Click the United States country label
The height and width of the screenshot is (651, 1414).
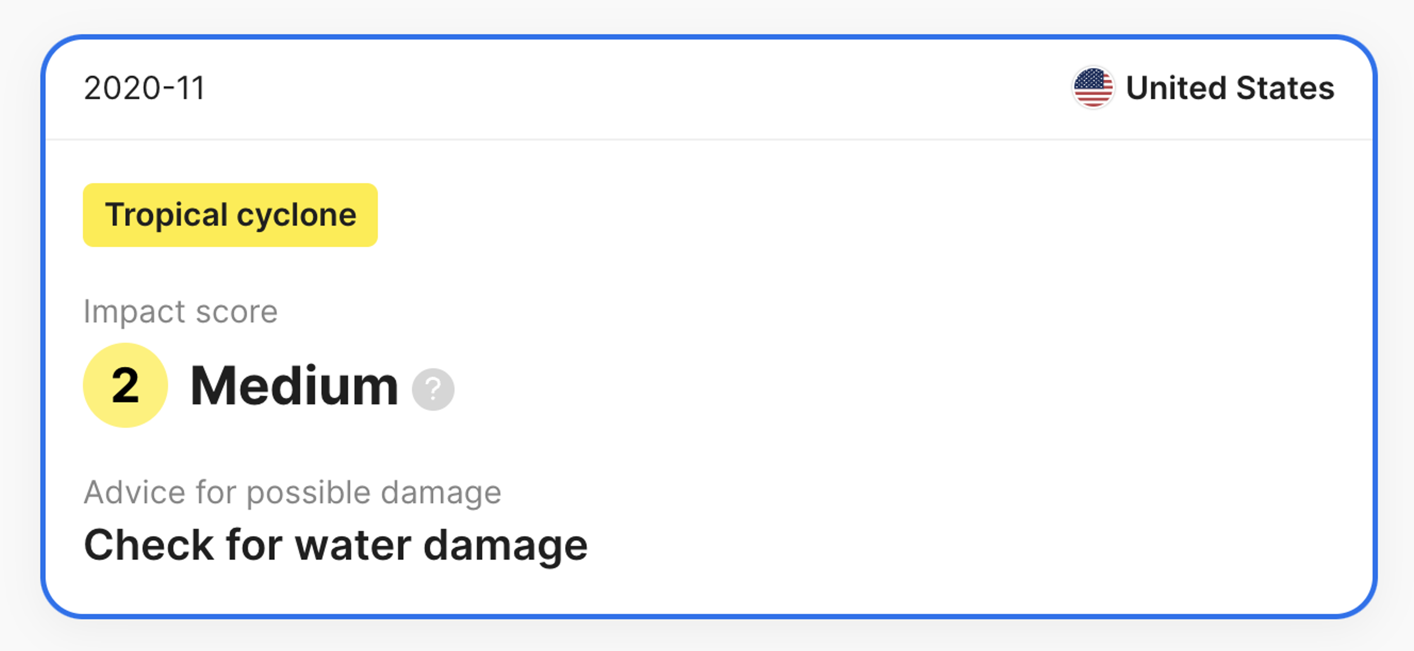click(x=1230, y=88)
